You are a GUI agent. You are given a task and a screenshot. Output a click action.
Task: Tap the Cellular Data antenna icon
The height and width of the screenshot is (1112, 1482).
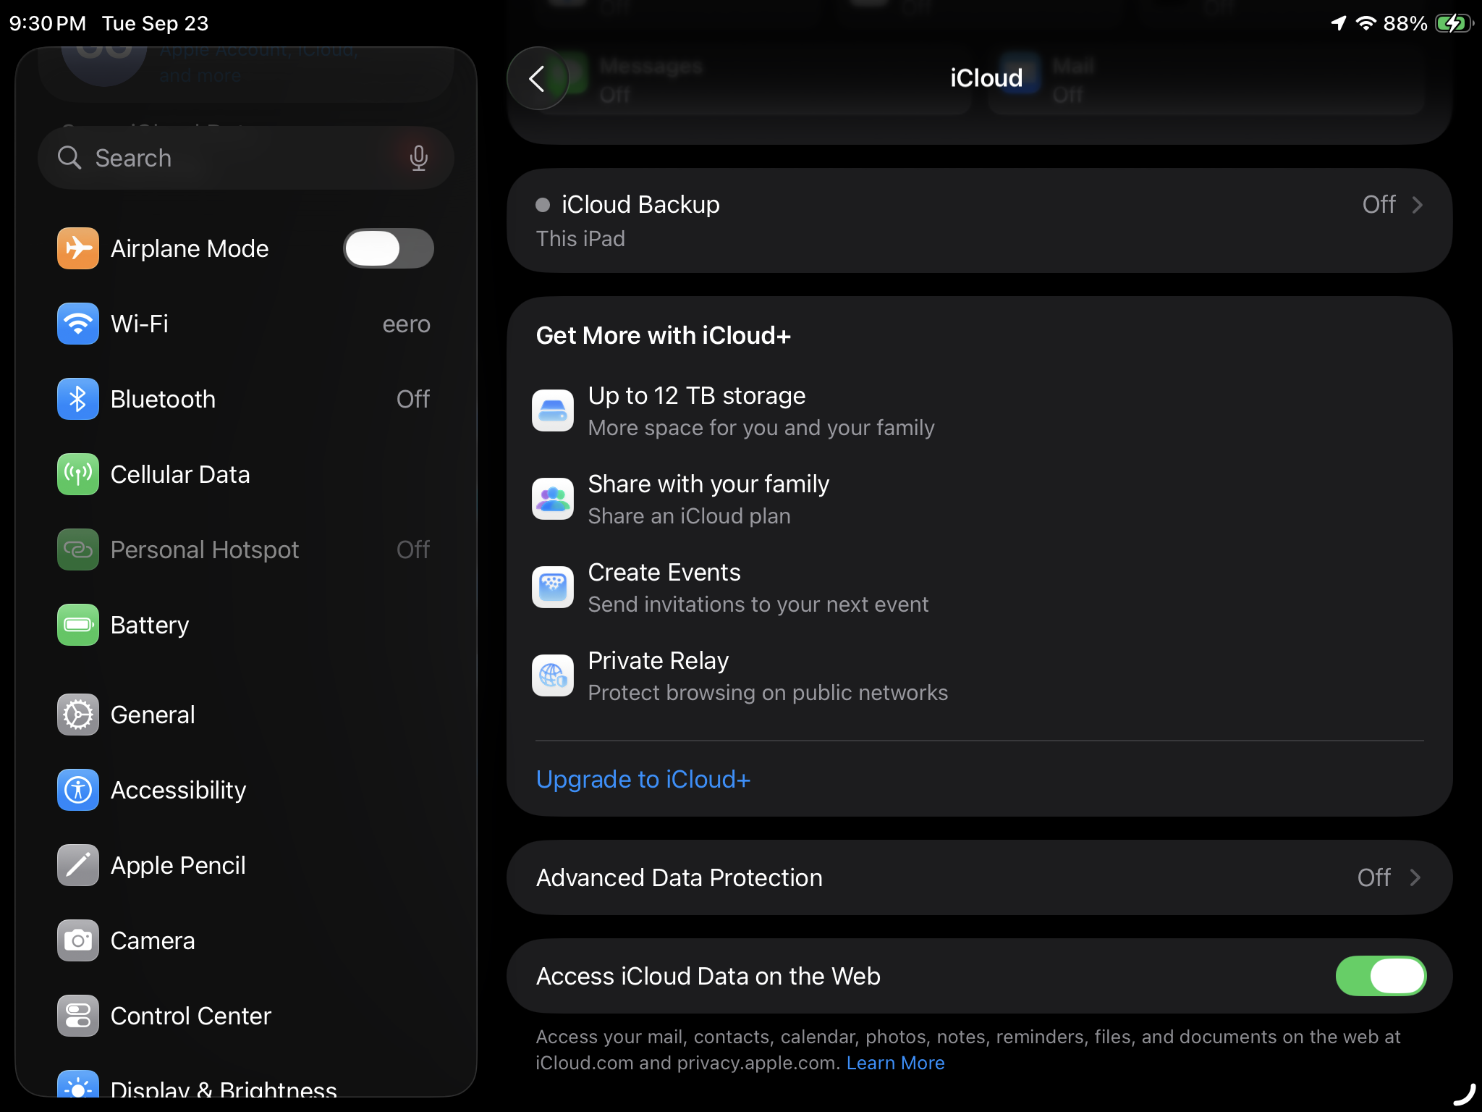click(78, 474)
